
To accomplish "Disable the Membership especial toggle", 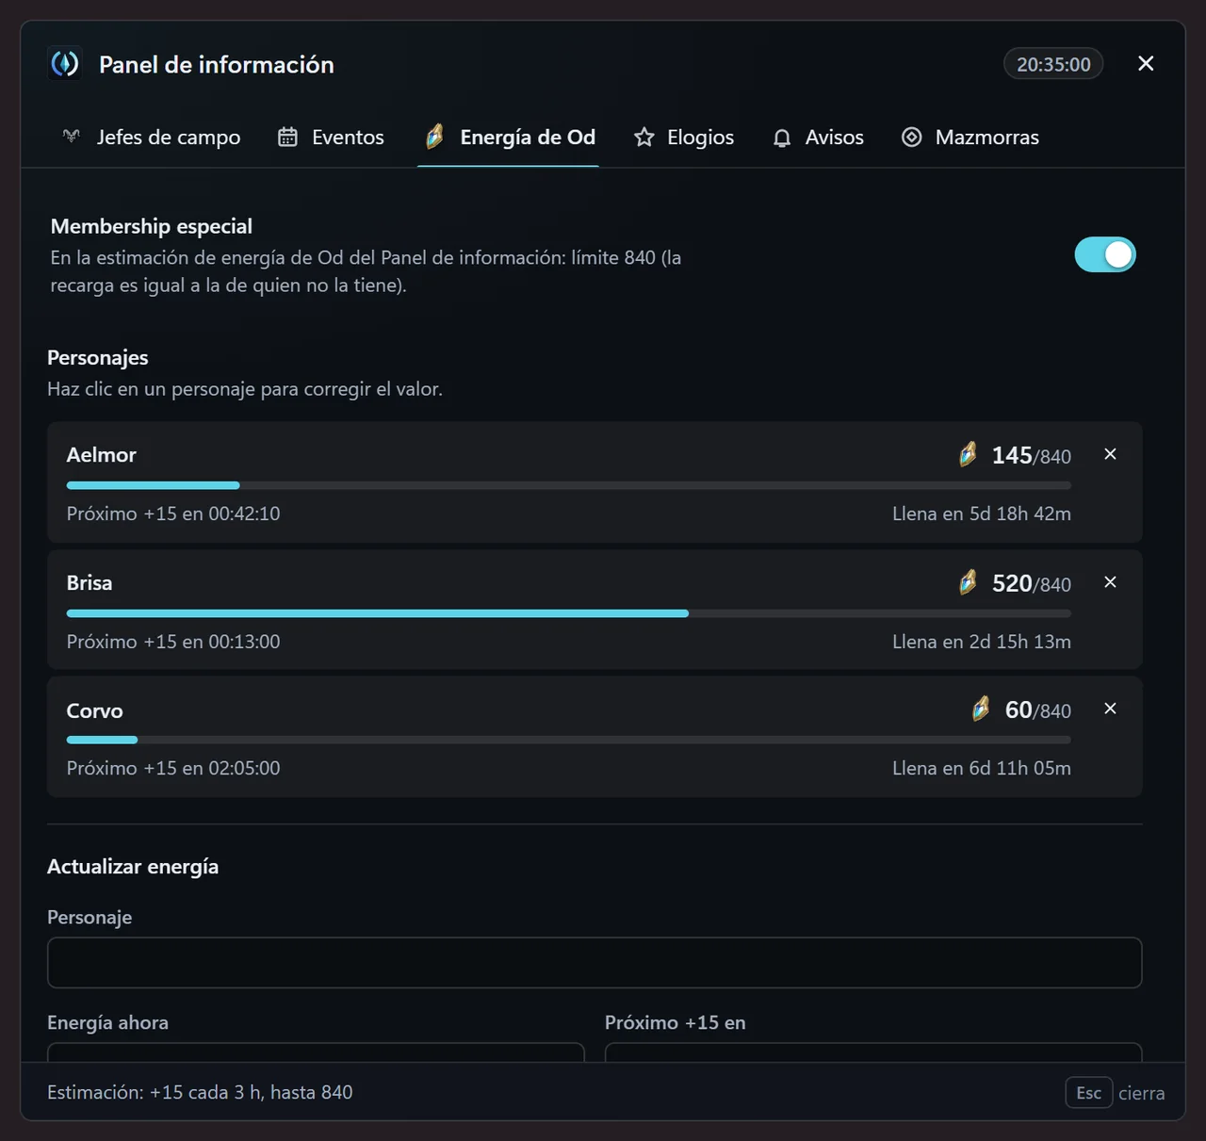I will tap(1105, 254).
